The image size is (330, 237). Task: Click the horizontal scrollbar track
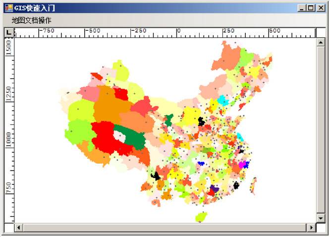[x=165, y=228]
